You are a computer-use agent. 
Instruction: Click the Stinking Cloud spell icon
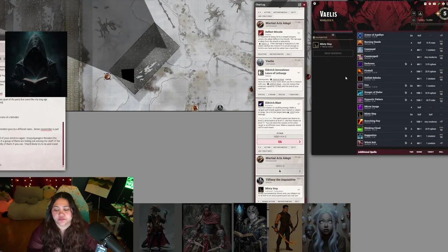coord(360,129)
